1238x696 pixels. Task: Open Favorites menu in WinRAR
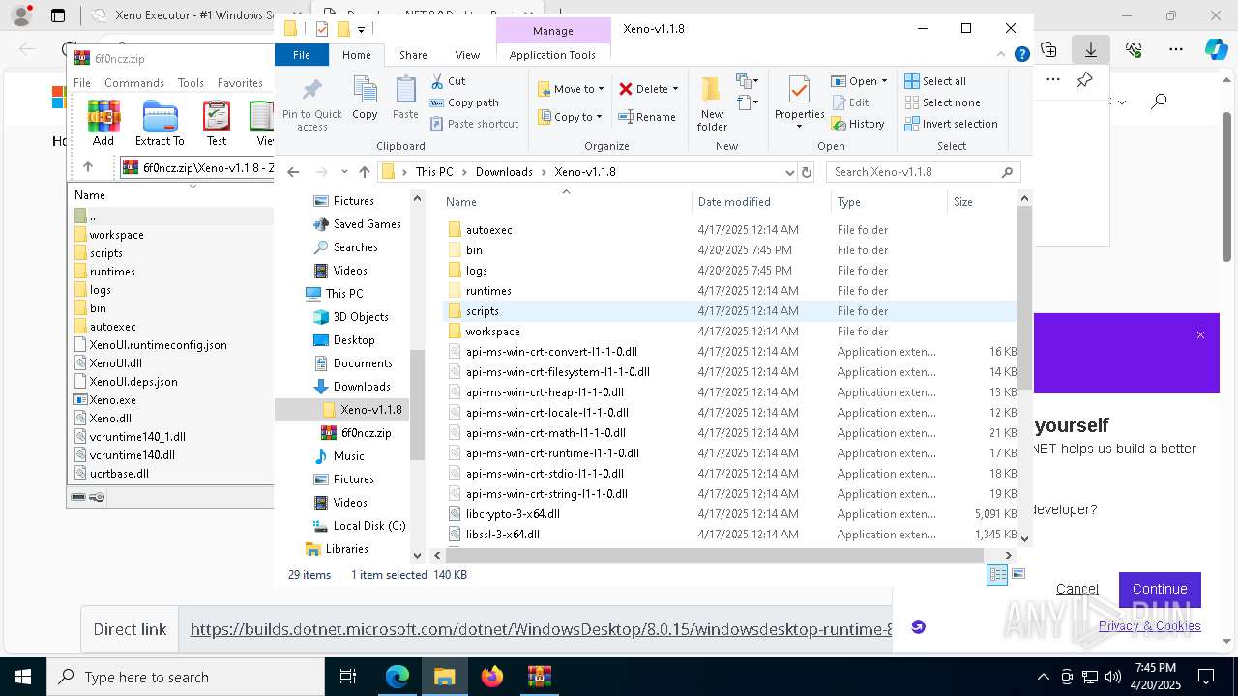(240, 83)
